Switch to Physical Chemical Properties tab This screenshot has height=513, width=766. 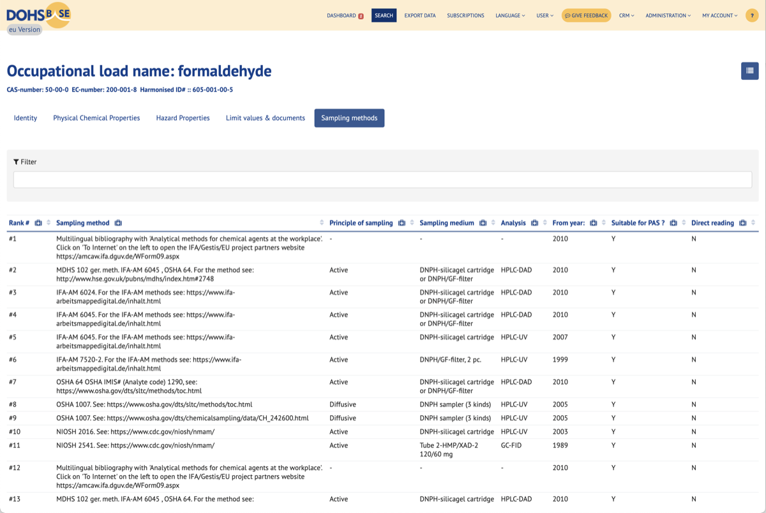tap(96, 118)
